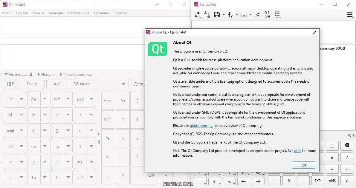Open the 01 10 number bases icon

coord(267,15)
